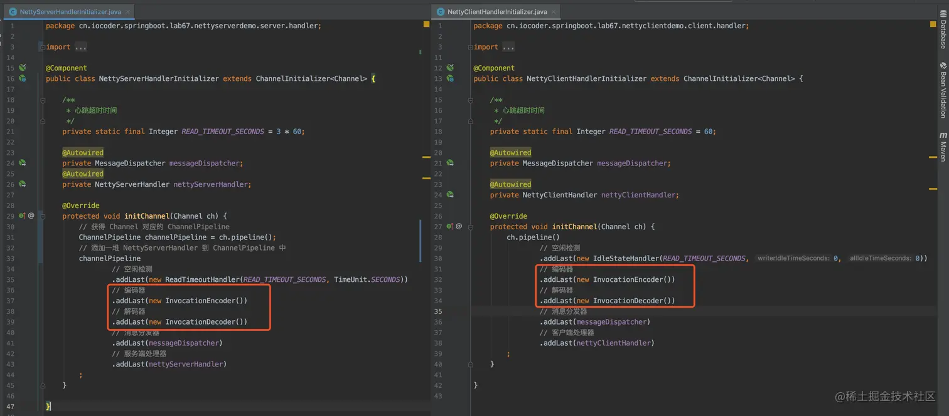Open the Bean Validation tool window
This screenshot has width=949, height=416.
943,90
